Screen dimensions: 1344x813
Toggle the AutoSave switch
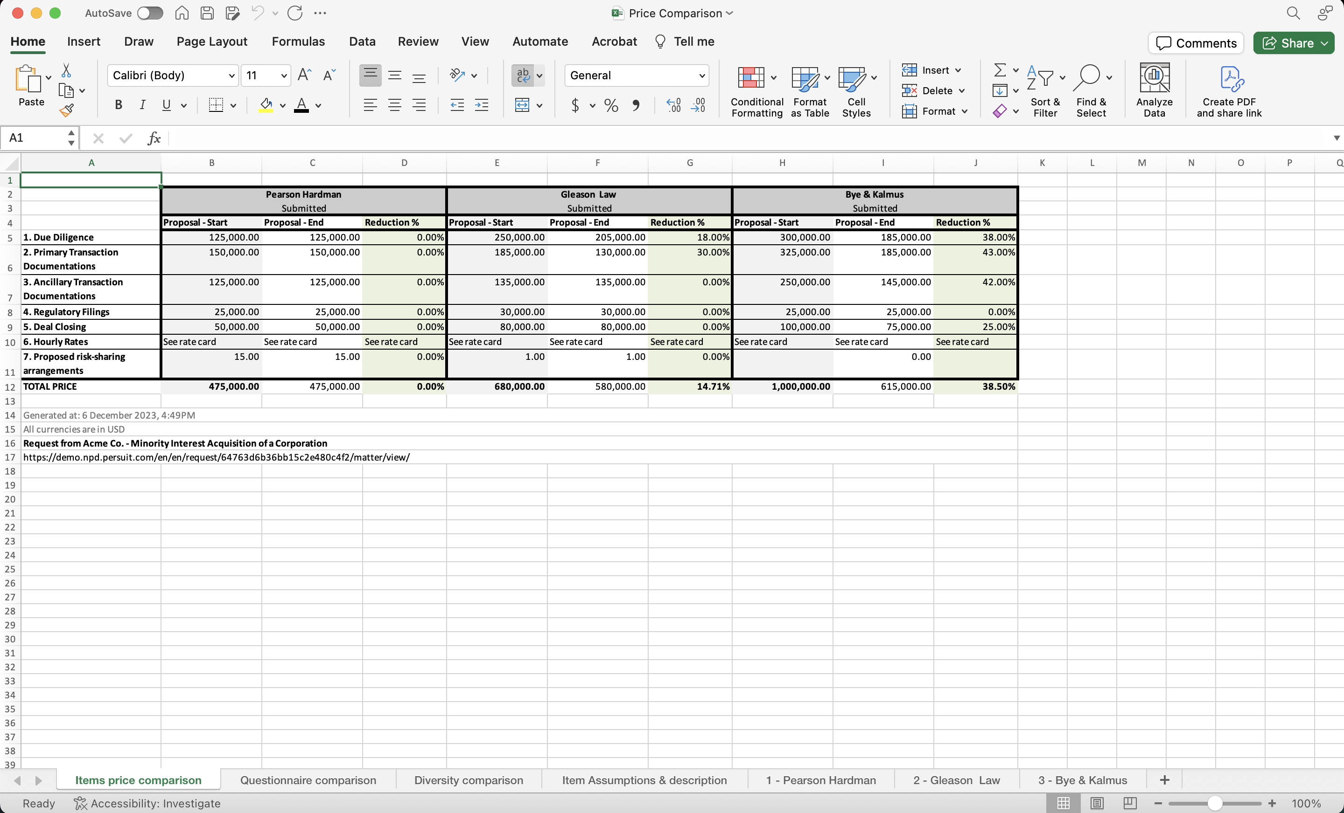pyautogui.click(x=150, y=13)
